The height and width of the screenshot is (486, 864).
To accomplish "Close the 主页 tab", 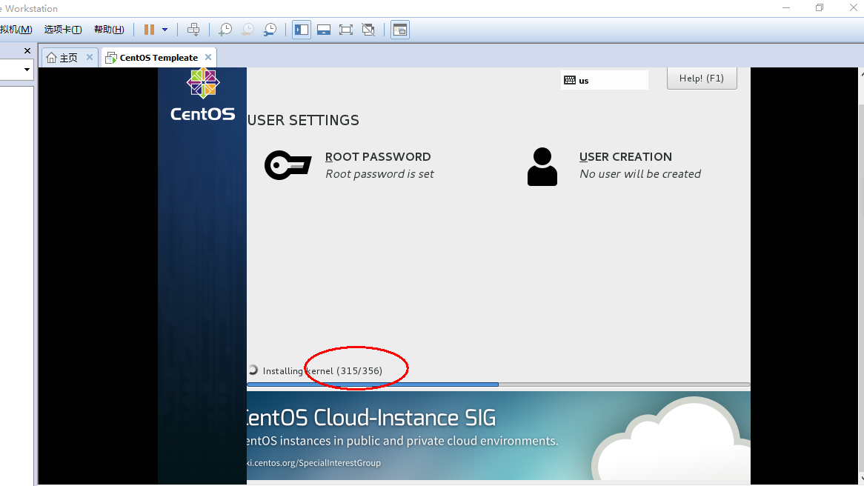I will pyautogui.click(x=89, y=57).
